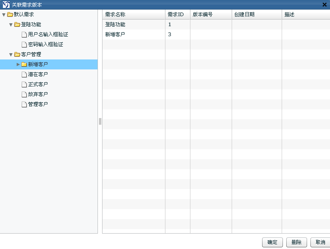Screen dimensions: 330x249
Task: Click the folder icon next to 默认需求
Action: click(10, 15)
